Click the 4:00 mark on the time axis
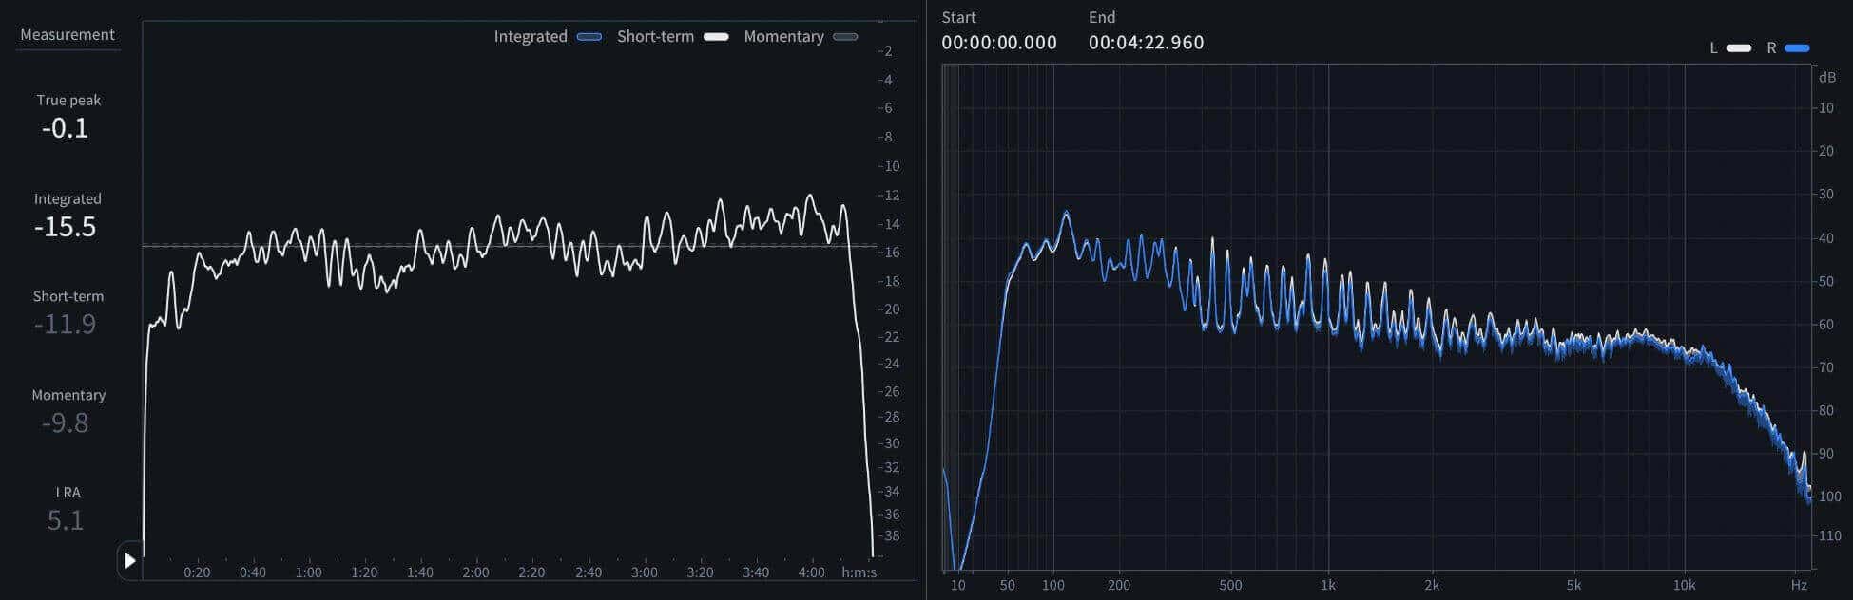This screenshot has width=1853, height=600. pyautogui.click(x=812, y=572)
